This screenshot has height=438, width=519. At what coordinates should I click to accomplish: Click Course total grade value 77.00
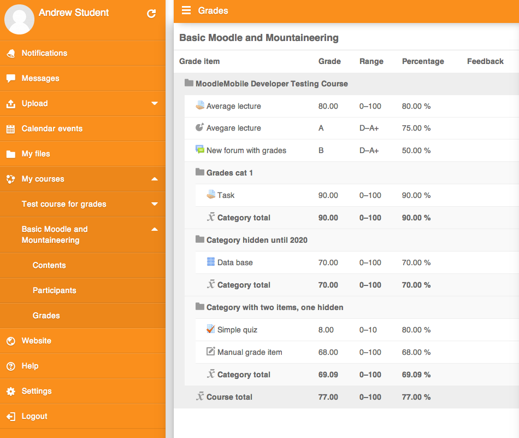(x=328, y=397)
